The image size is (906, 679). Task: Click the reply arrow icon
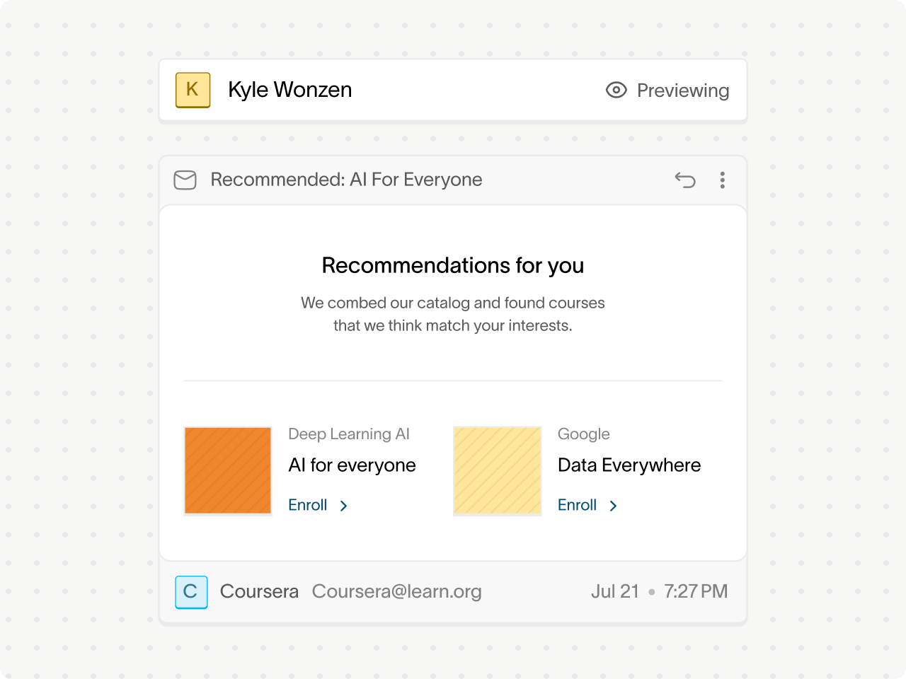point(685,180)
